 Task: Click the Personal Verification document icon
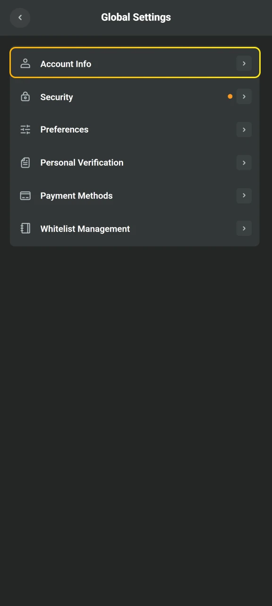click(x=25, y=162)
